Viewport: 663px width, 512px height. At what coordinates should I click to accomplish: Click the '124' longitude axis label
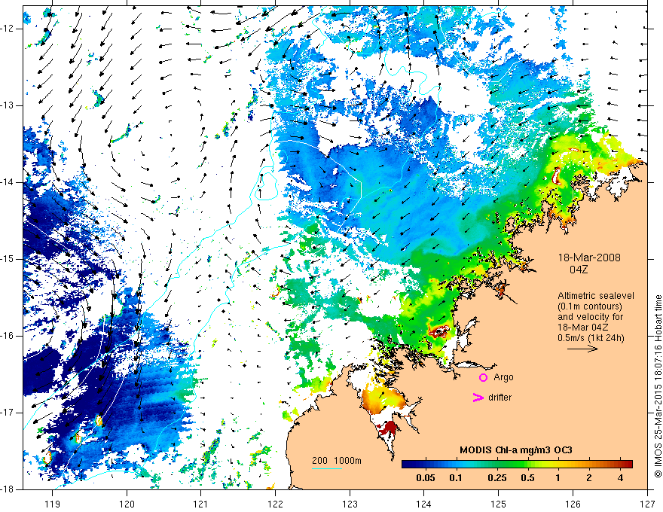click(x=423, y=504)
